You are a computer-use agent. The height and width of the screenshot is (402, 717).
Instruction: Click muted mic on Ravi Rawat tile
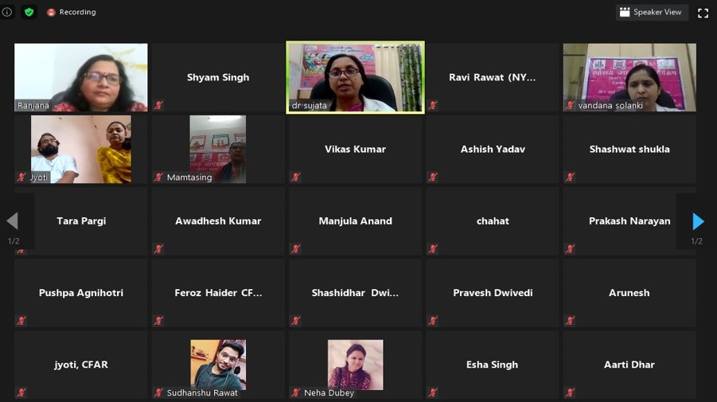433,105
